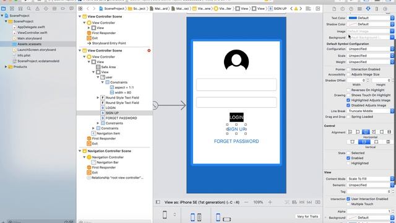Zoom in the storyboard canvas

(x=270, y=203)
